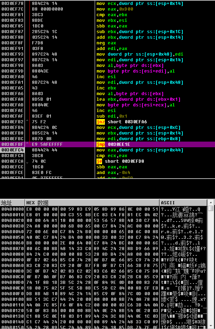Select first byte E8 in row 004B0000
The height and width of the screenshot is (329, 215).
click(x=29, y=209)
